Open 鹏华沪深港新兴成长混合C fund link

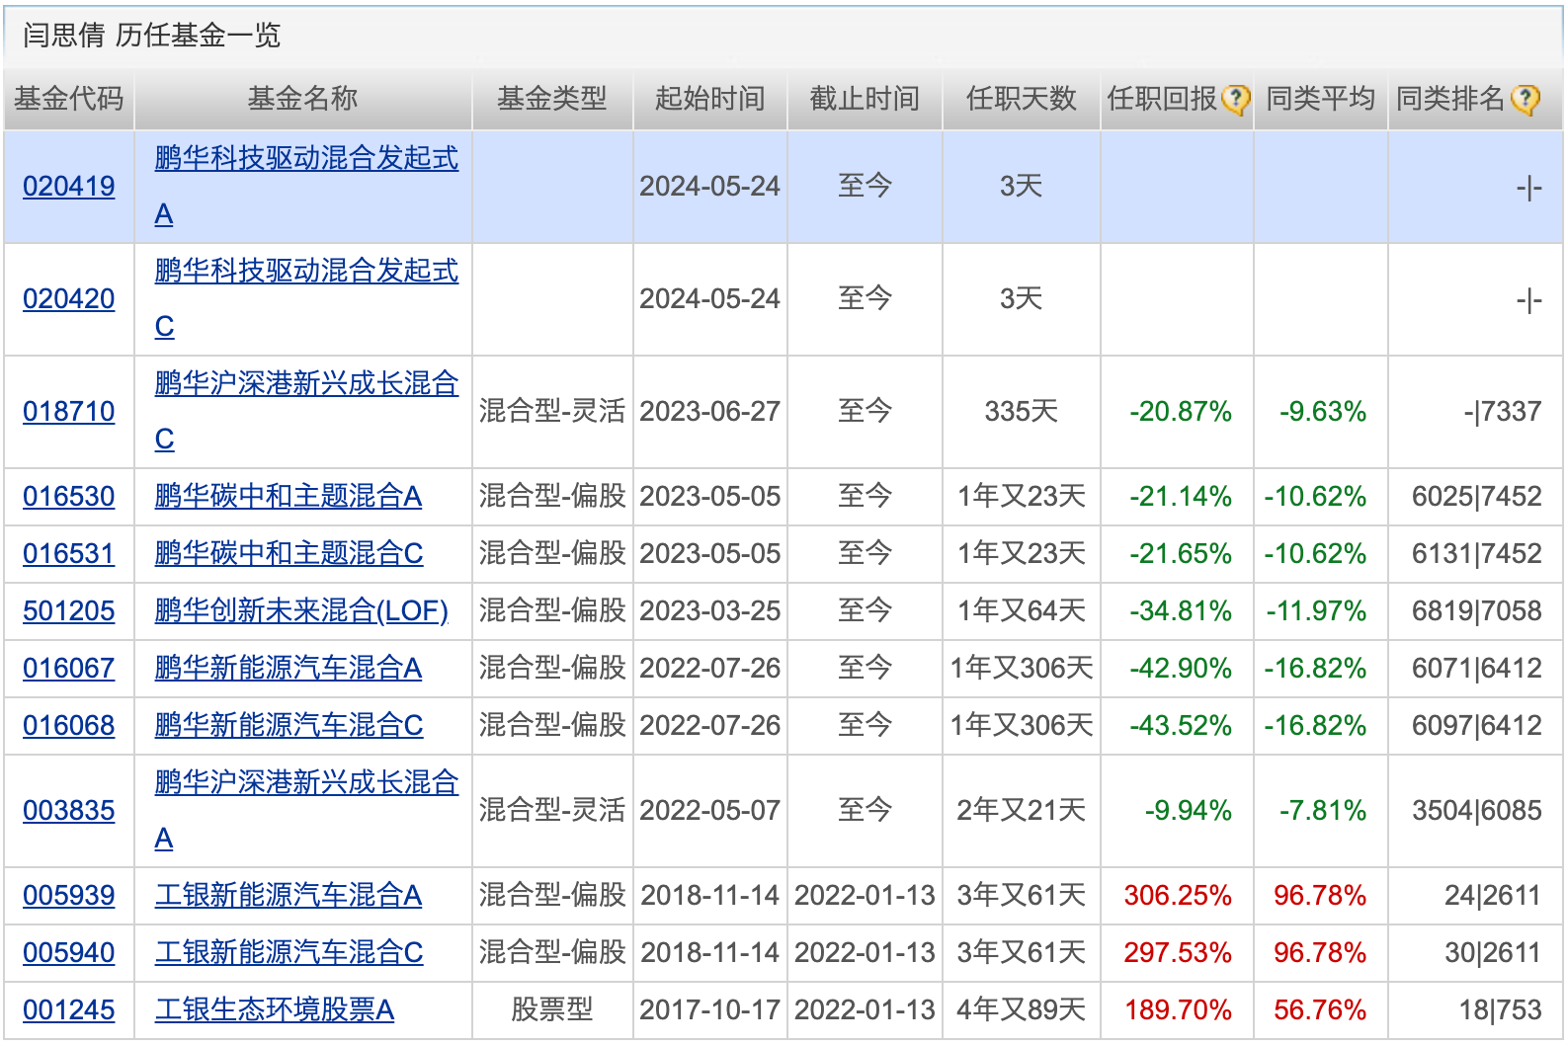pos(306,411)
